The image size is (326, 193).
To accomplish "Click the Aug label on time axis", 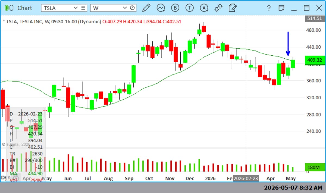I will 108,178.
